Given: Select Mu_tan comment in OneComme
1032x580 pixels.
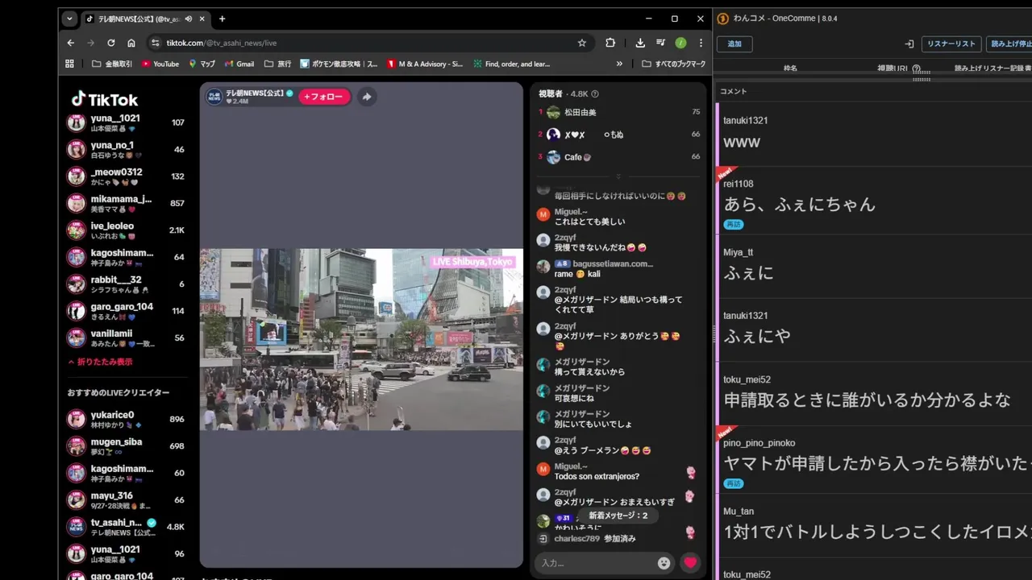Looking at the screenshot, I should [874, 526].
